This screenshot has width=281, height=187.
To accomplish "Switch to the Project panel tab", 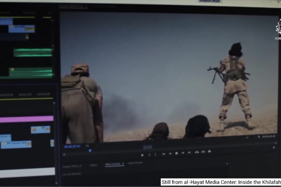I will click(72, 166).
